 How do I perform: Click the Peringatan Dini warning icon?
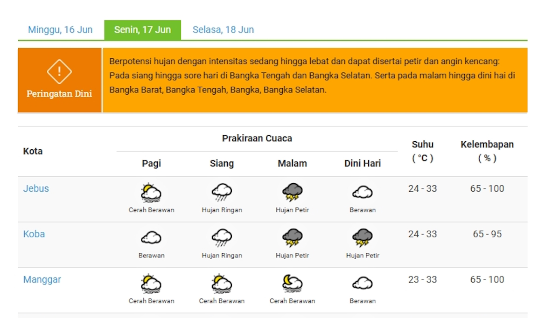59,72
